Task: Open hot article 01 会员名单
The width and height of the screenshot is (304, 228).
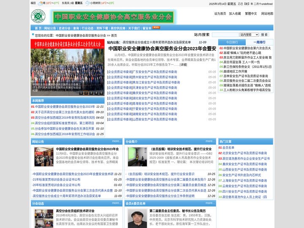Action: [228, 147]
